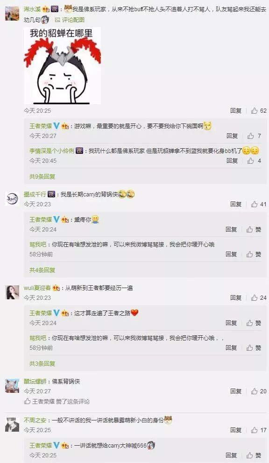The width and height of the screenshot is (269, 463).
Task: Reply to 醋坛缨娜's 佛系背锅侠 comment
Action: (x=236, y=391)
